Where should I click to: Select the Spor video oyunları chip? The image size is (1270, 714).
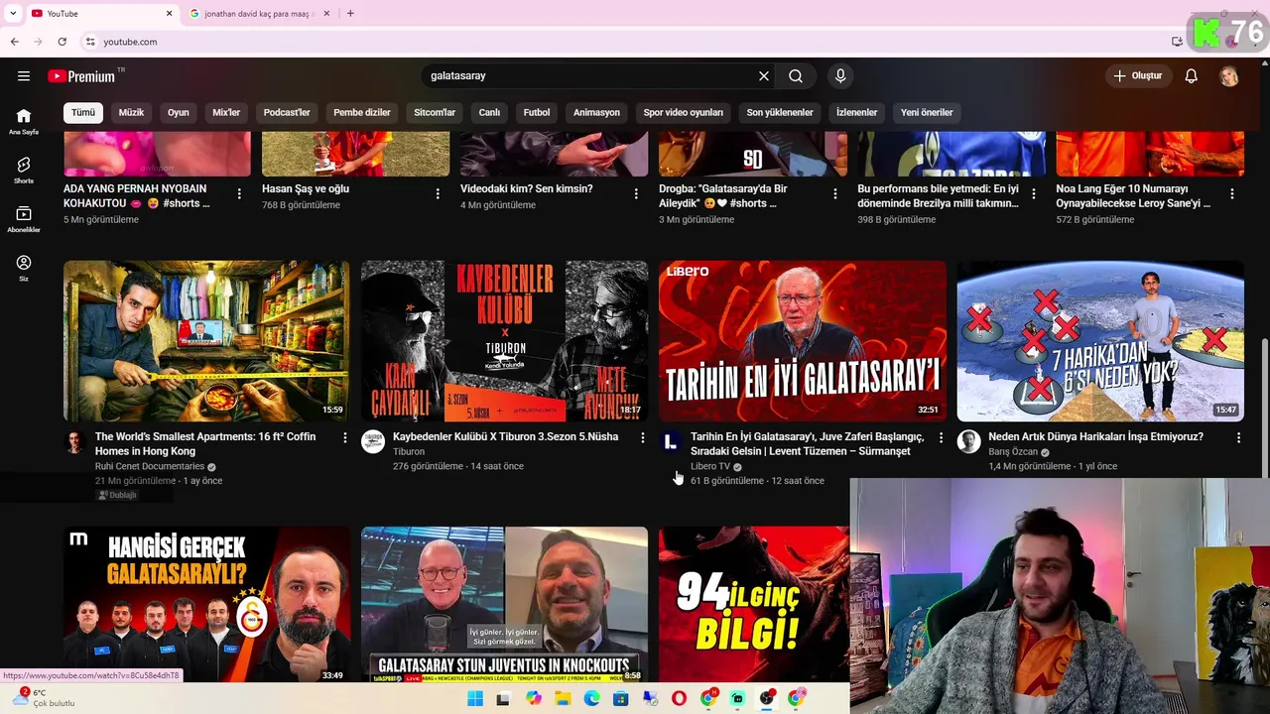[684, 112]
